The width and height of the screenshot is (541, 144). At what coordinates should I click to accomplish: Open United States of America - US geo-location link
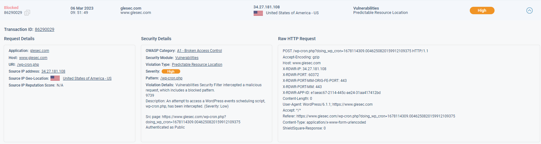[x=87, y=78]
